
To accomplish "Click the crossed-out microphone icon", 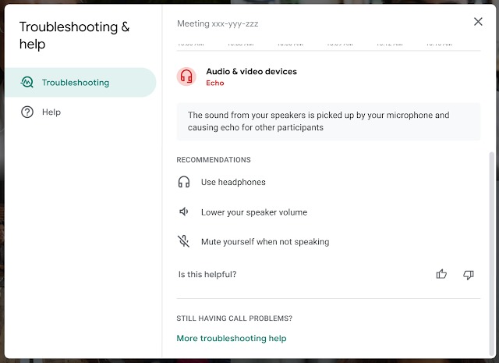I will coord(184,241).
